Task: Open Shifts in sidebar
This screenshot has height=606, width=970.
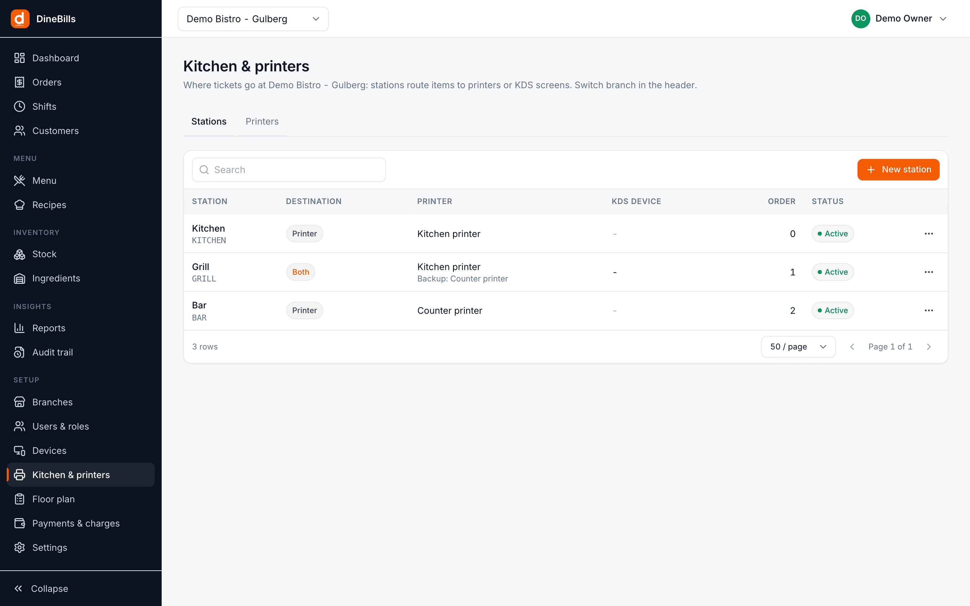Action: click(80, 107)
